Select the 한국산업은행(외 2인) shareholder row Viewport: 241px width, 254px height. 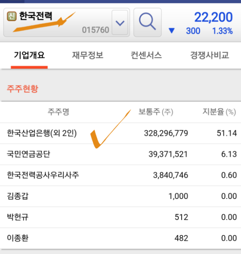pyautogui.click(x=120, y=133)
